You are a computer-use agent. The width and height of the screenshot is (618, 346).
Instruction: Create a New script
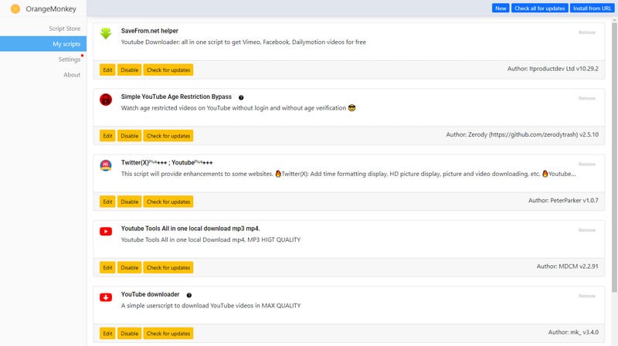[501, 8]
